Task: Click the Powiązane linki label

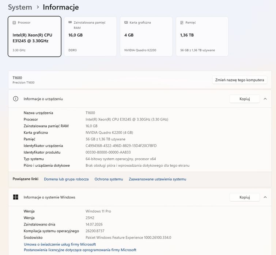Action: [x=26, y=179]
